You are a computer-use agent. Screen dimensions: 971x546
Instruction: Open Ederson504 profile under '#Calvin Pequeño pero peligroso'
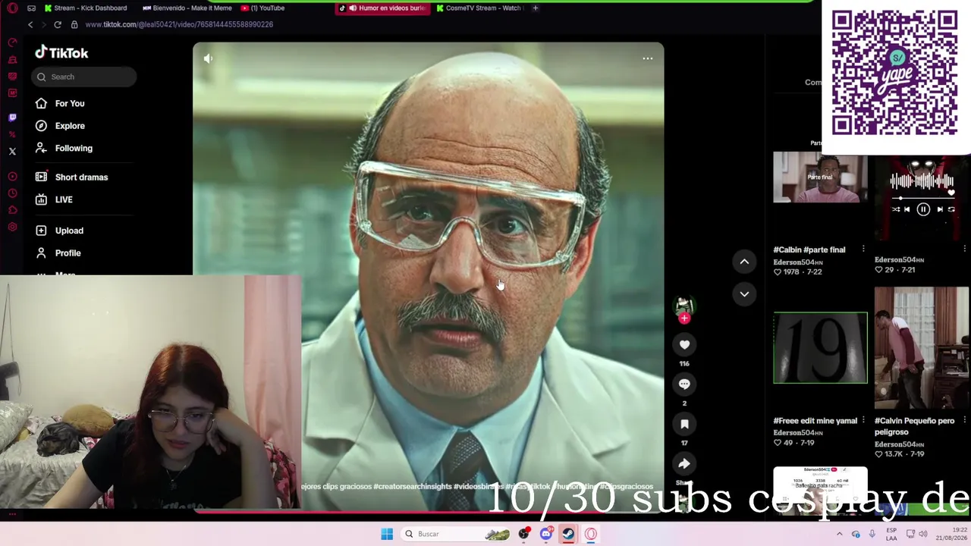pyautogui.click(x=899, y=444)
